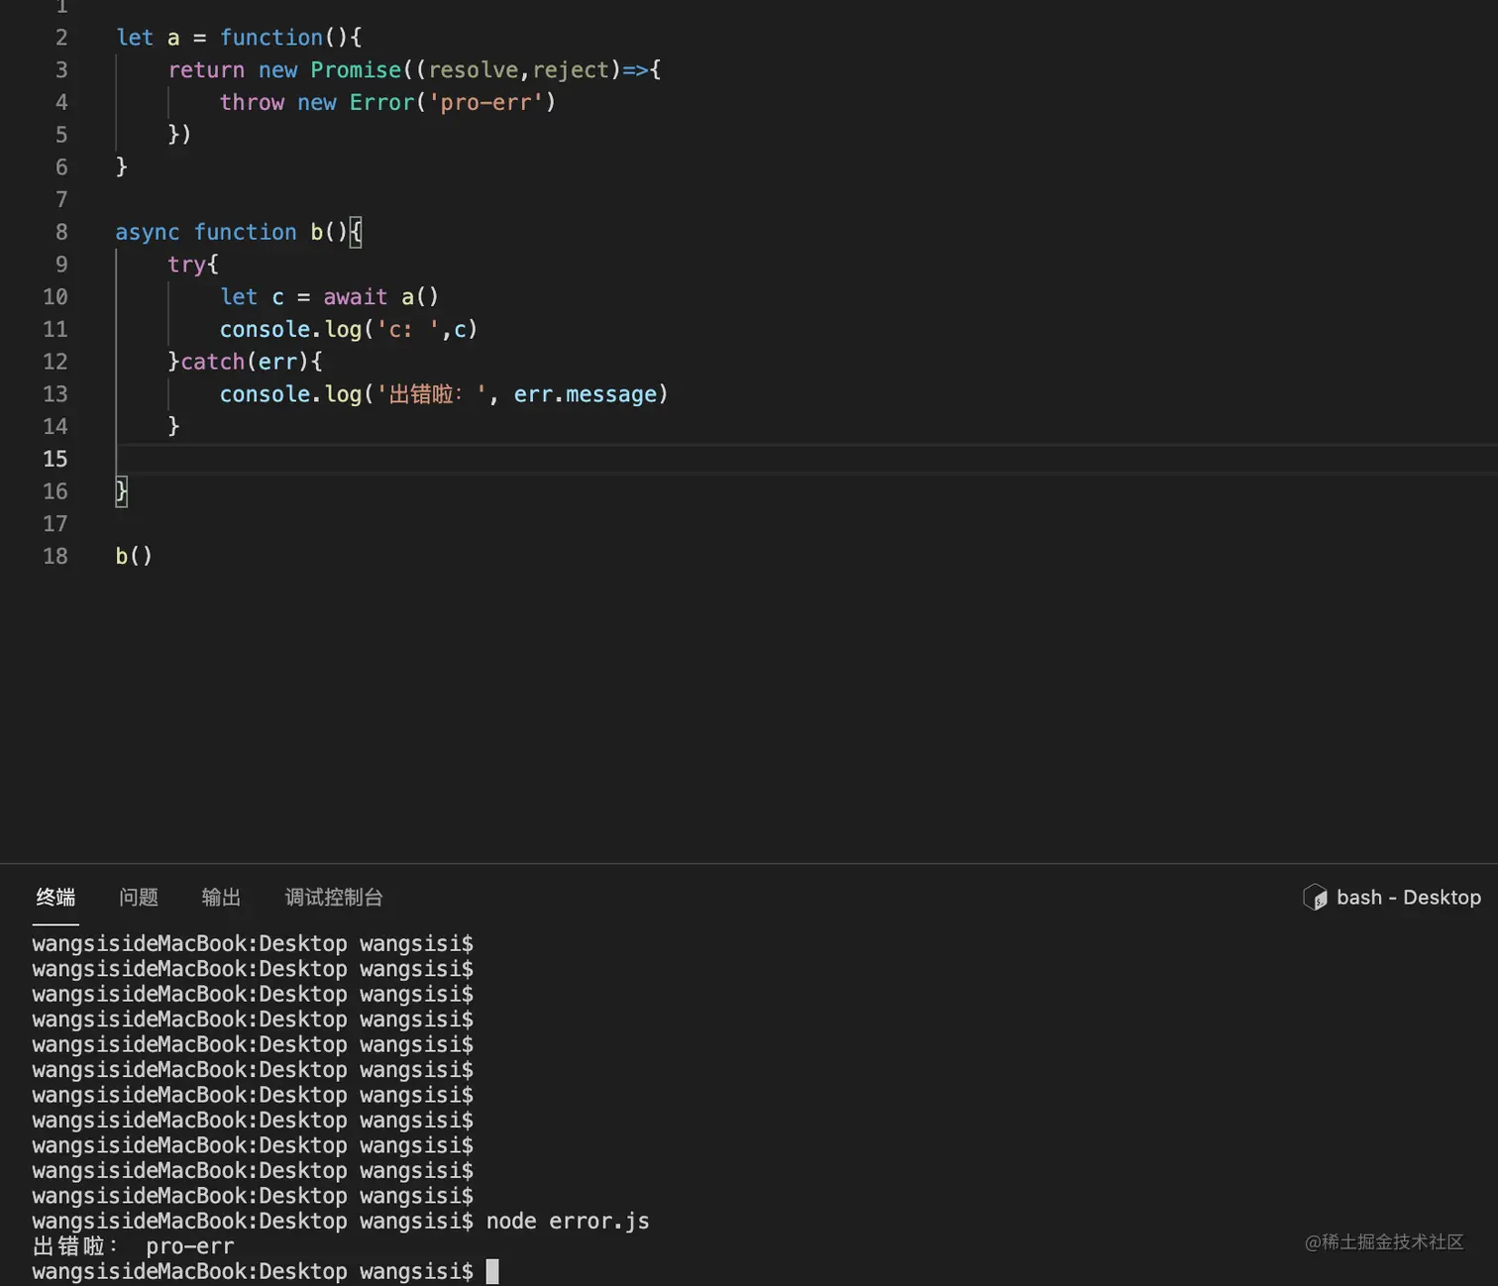Click 'console' on line 11
The image size is (1498, 1286).
(x=265, y=329)
